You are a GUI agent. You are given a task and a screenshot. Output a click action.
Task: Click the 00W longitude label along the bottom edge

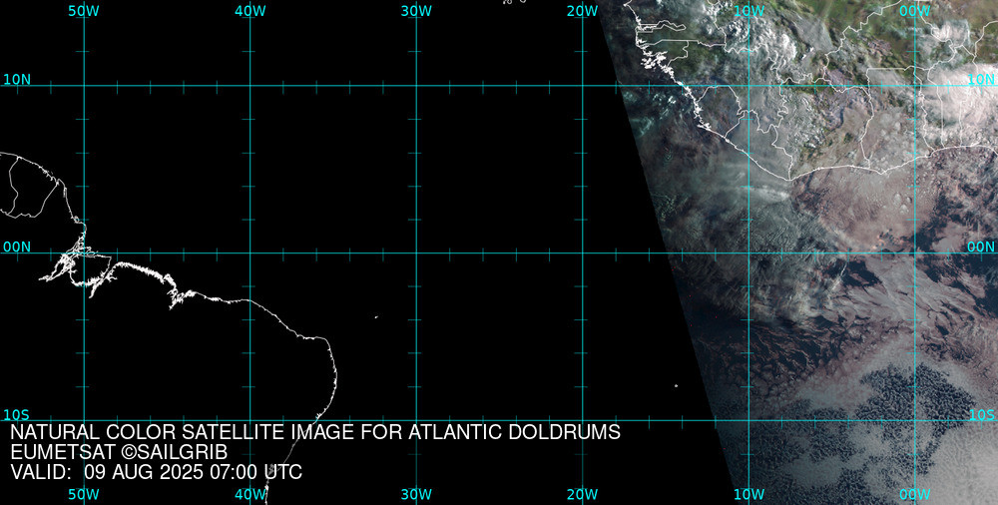pos(915,494)
